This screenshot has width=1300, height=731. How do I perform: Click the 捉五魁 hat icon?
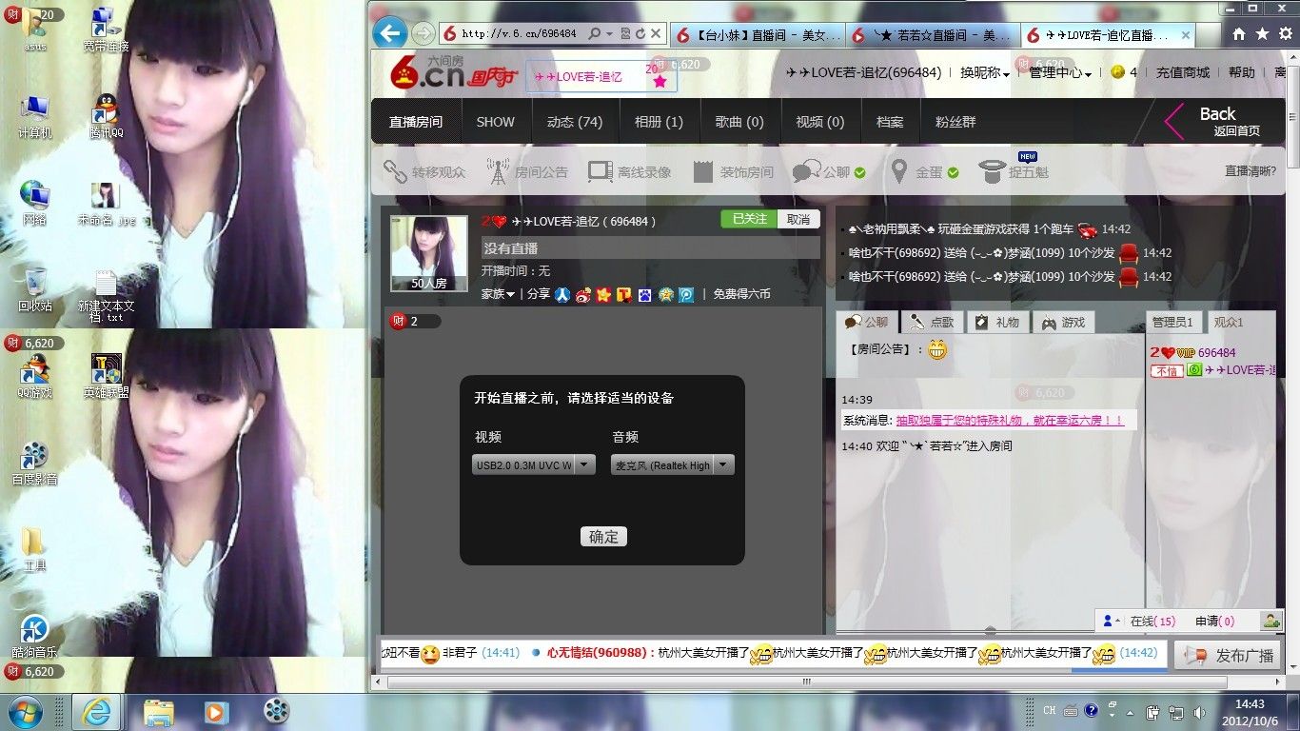[992, 171]
